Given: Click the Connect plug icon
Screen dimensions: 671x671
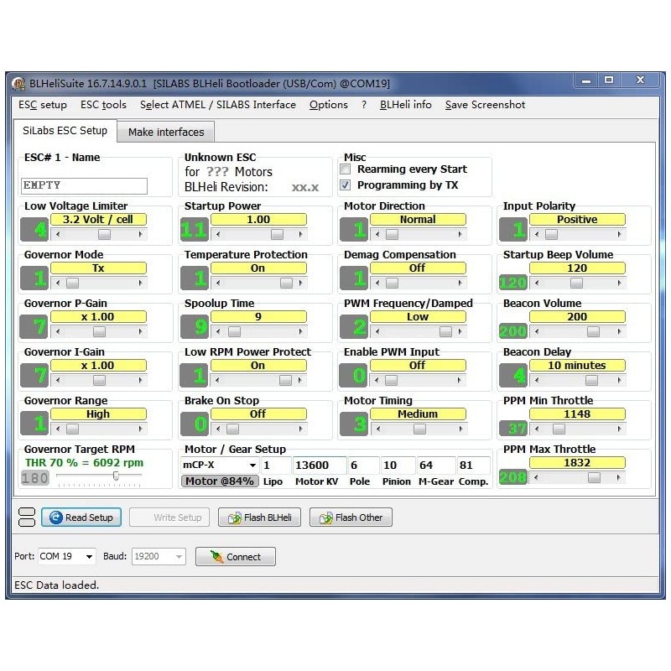Looking at the screenshot, I should point(216,557).
